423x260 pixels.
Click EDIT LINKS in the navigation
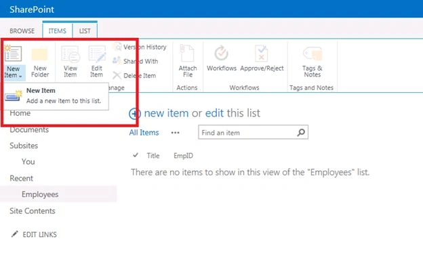39,235
